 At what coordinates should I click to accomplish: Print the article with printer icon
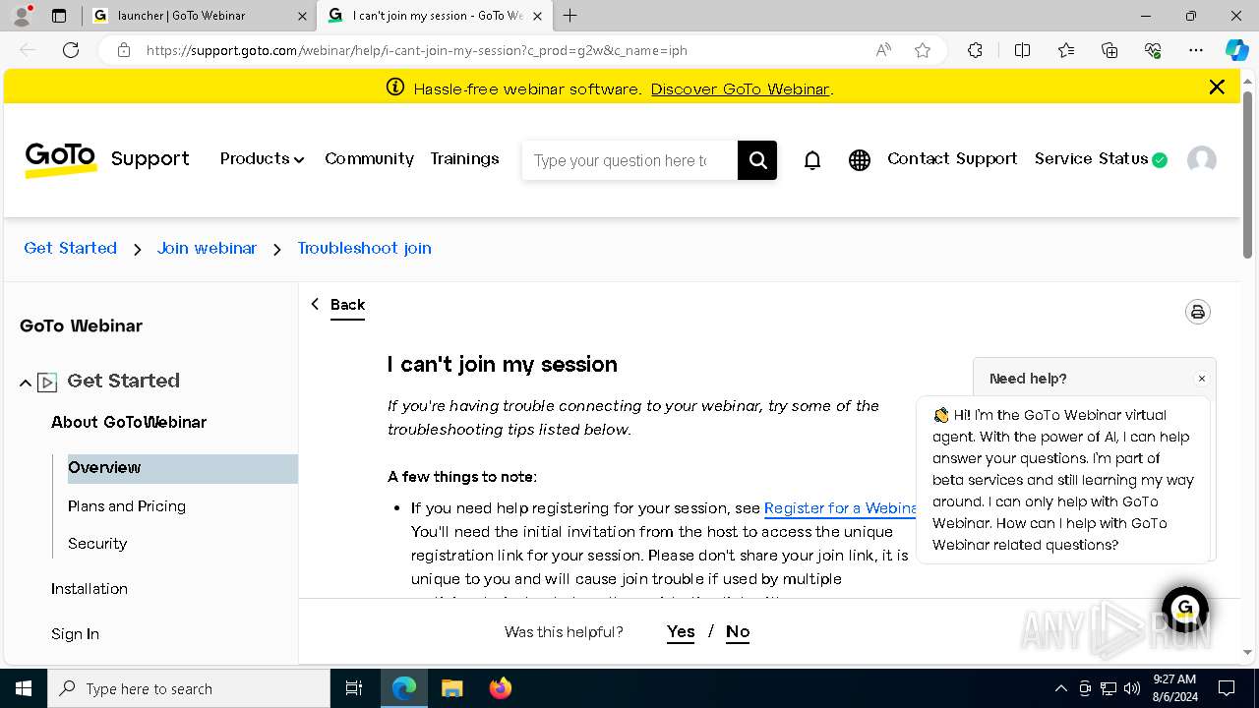[x=1198, y=312]
